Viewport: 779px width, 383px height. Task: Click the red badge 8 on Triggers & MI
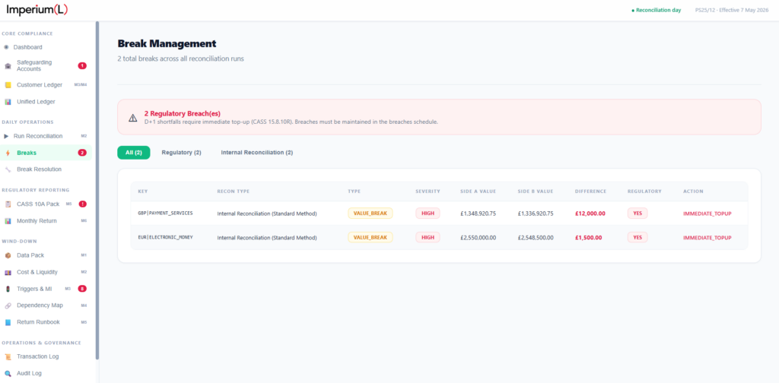[82, 289]
